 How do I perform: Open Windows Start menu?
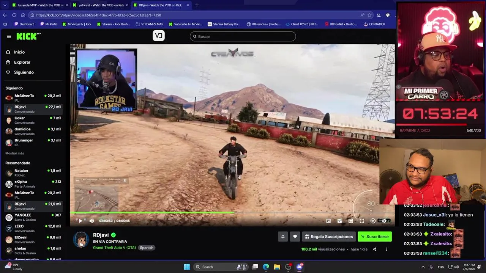pyautogui.click(x=187, y=267)
